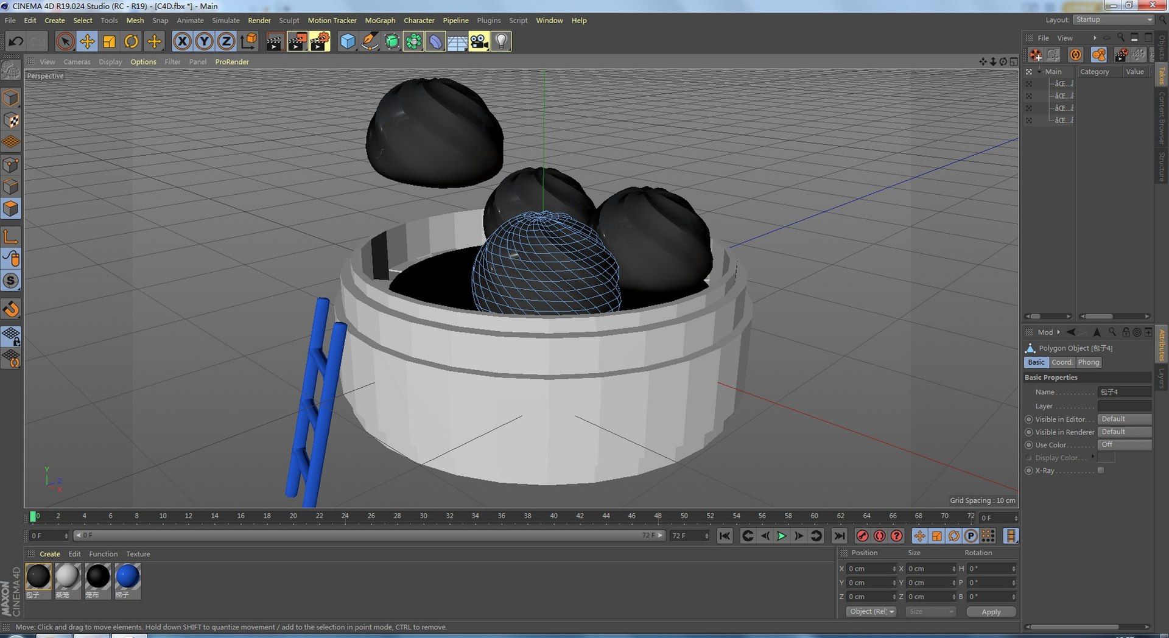Click Record Active Objects button

(x=862, y=536)
